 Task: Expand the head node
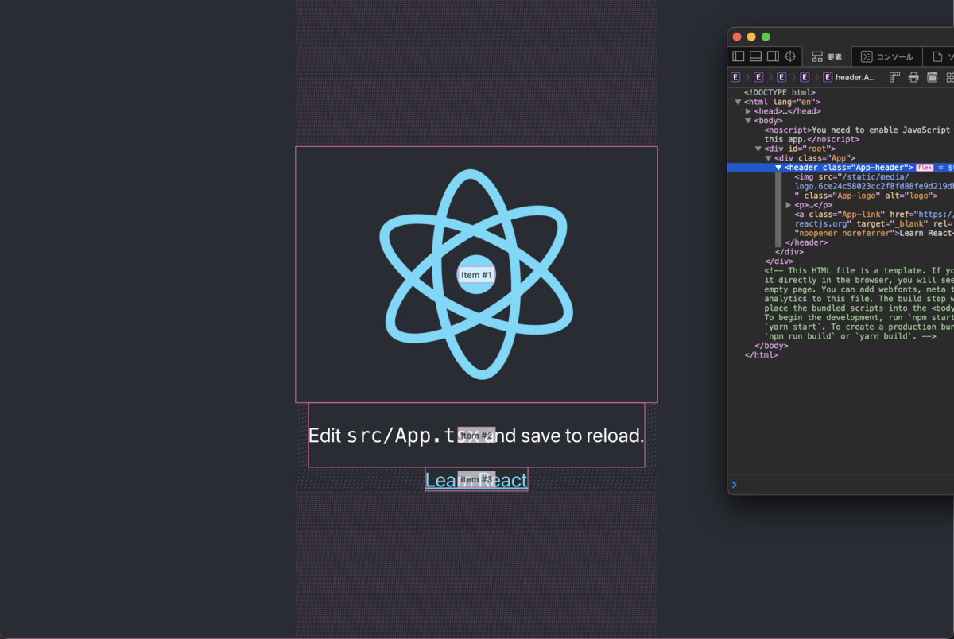[748, 111]
